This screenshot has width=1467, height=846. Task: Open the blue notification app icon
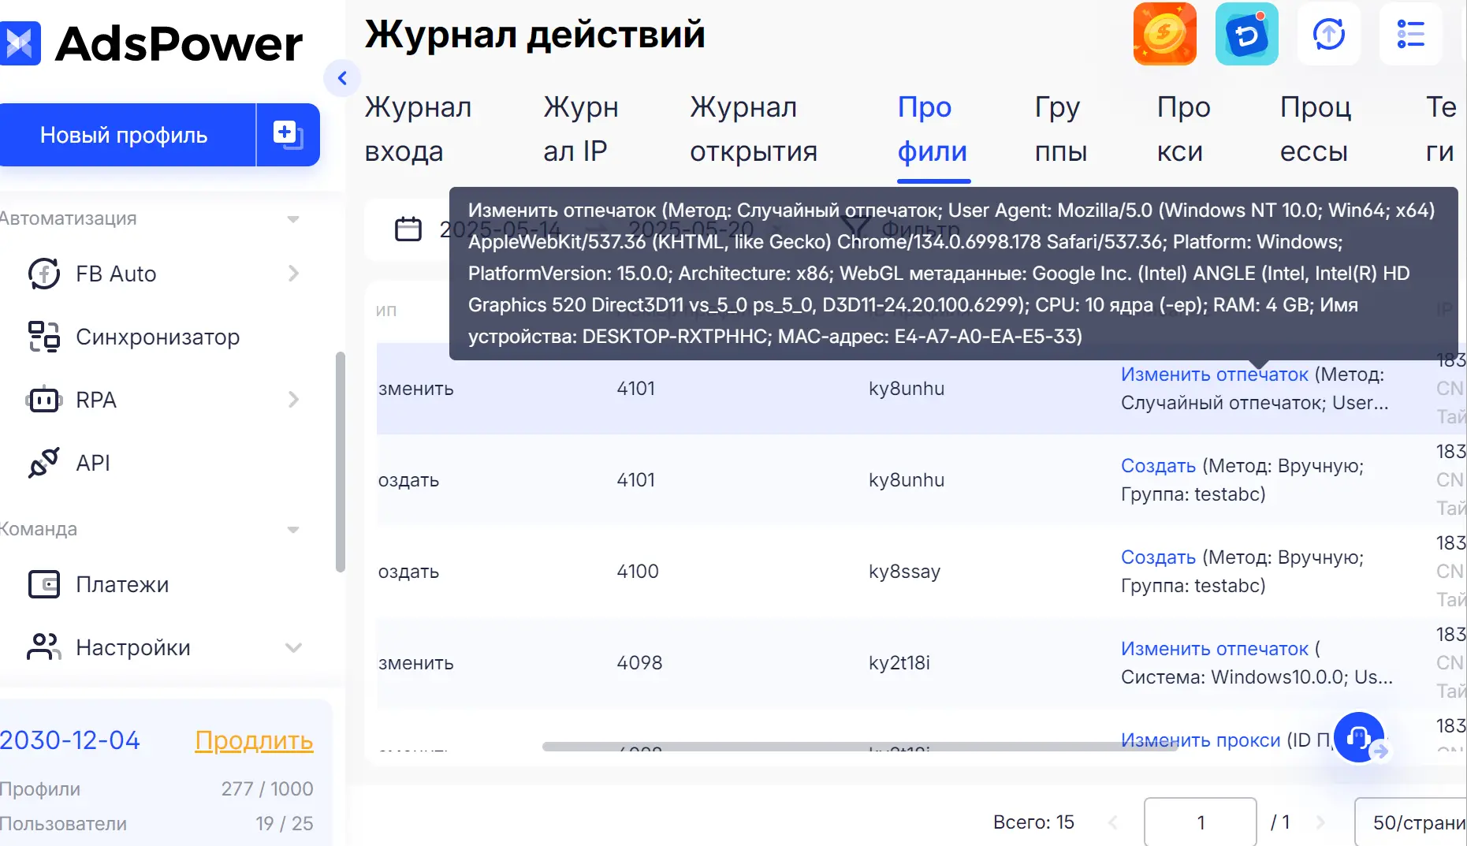pyautogui.click(x=1247, y=34)
